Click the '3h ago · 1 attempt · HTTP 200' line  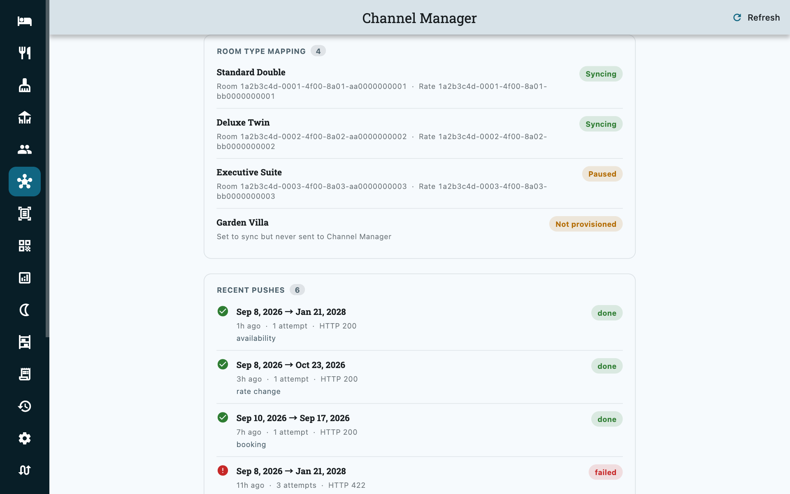(297, 379)
